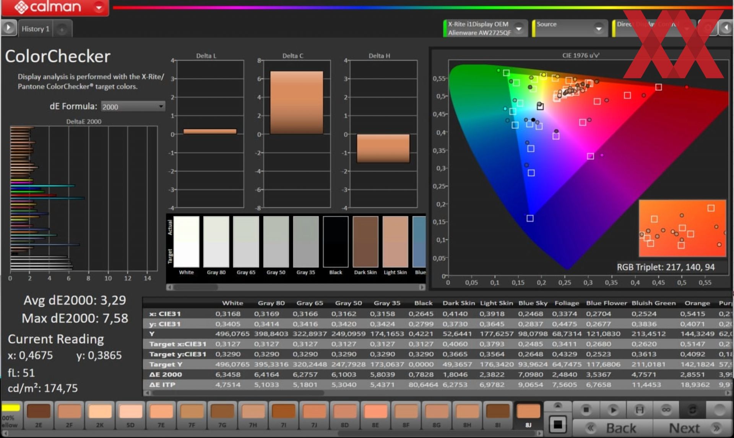Click the Read Continuous infinity button
Viewport: 734px width, 438px height.
click(666, 410)
